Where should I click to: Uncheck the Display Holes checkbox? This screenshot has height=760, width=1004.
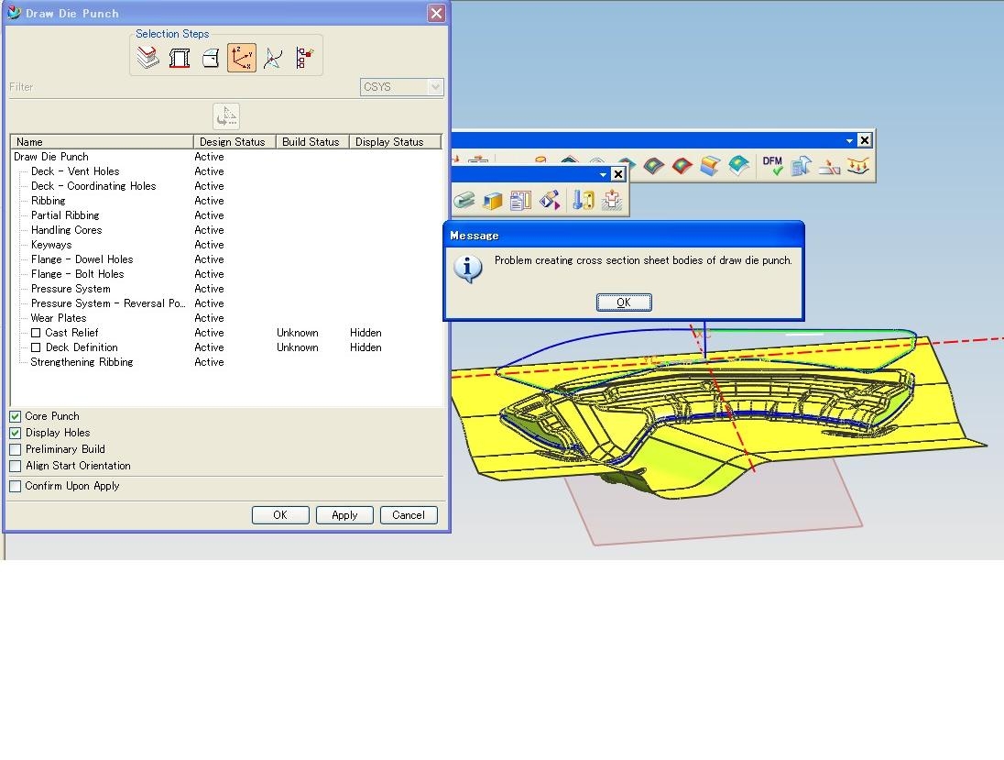click(x=16, y=434)
